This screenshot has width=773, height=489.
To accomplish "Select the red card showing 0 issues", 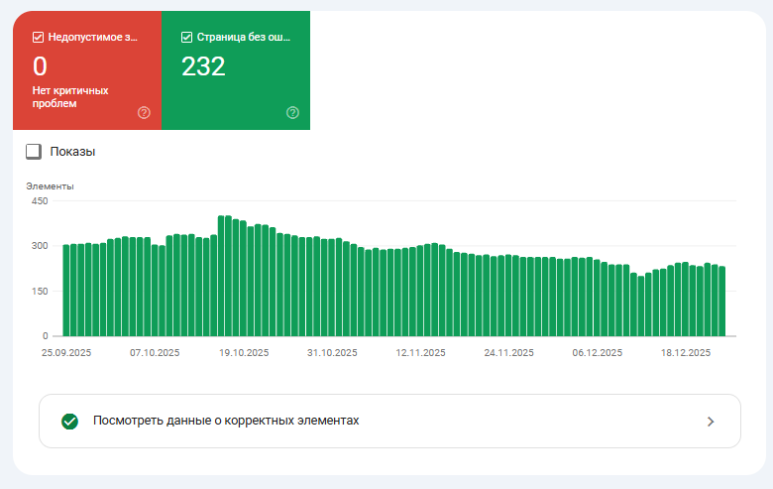I will (87, 70).
